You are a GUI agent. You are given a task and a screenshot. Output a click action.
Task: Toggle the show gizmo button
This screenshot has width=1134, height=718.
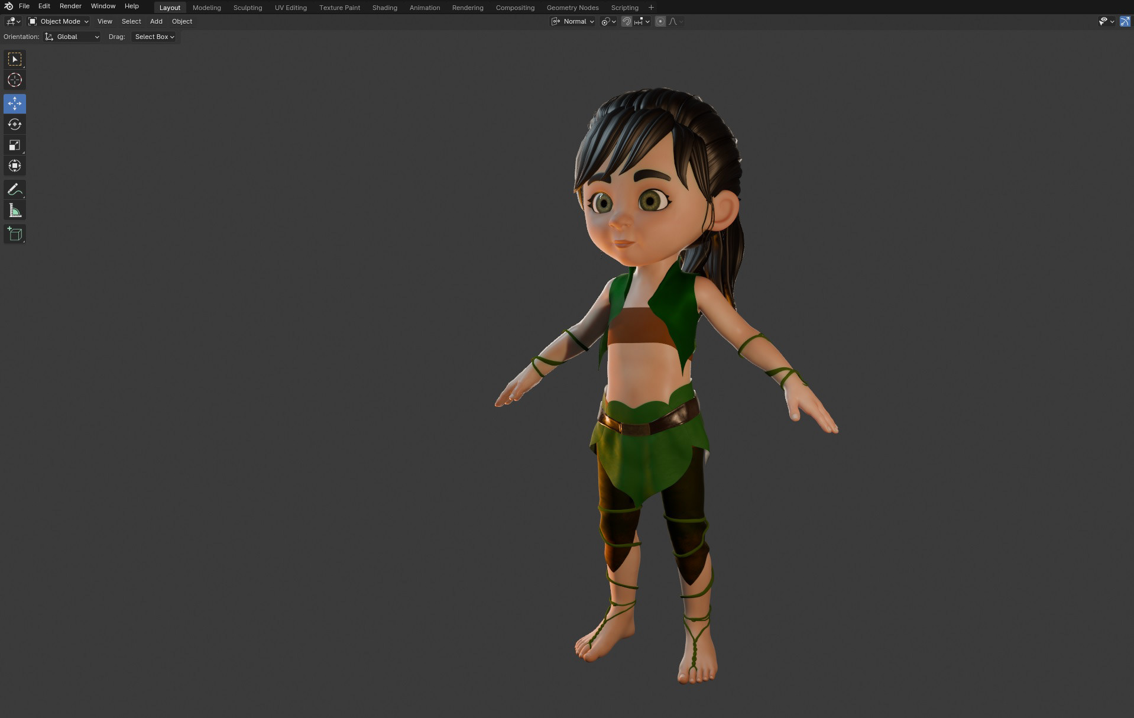1125,21
